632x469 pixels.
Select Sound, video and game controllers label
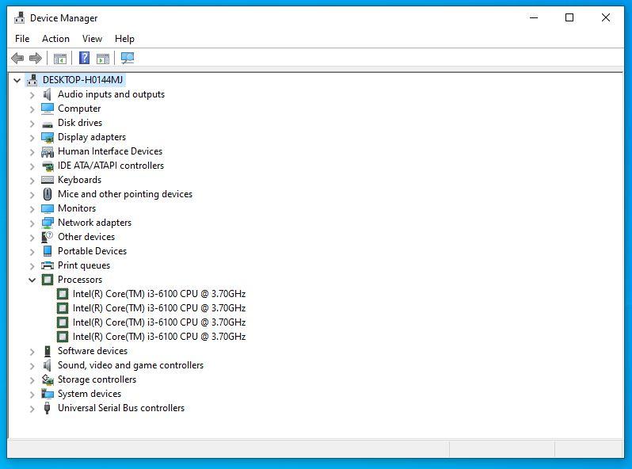point(131,365)
